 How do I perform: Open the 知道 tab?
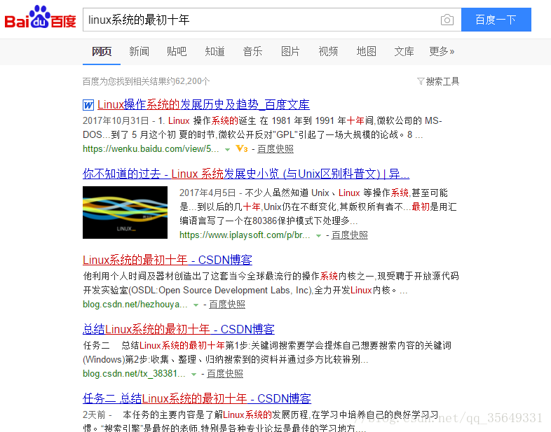[x=215, y=52]
